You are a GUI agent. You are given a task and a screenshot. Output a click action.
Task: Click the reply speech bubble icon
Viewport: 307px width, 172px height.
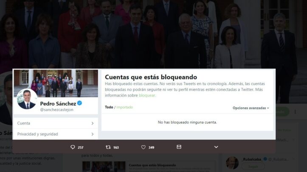(x=73, y=147)
